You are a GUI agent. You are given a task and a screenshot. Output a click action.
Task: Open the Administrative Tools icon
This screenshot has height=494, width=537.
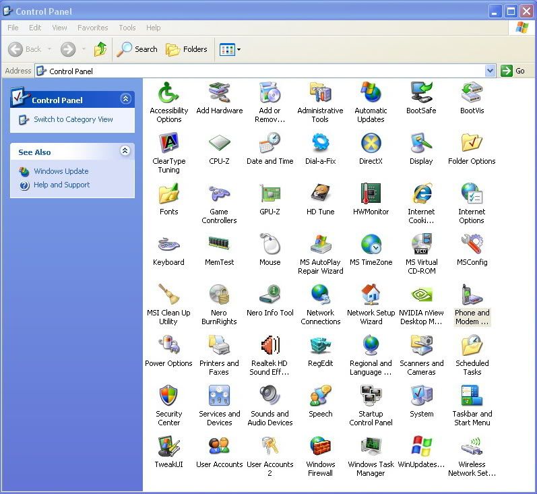[x=320, y=92]
